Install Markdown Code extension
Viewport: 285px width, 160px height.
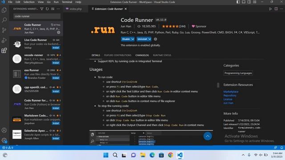(x=56, y=123)
